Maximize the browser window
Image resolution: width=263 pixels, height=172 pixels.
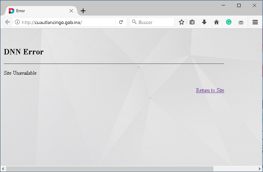pyautogui.click(x=239, y=5)
